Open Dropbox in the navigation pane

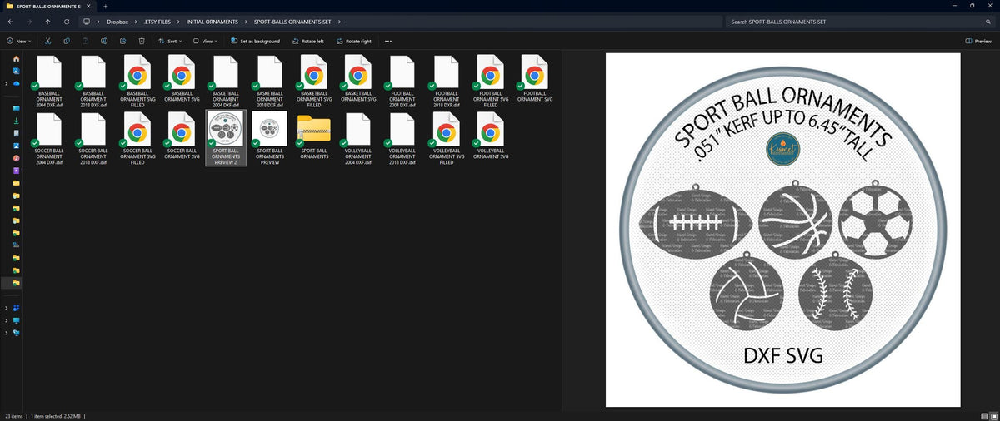click(16, 308)
